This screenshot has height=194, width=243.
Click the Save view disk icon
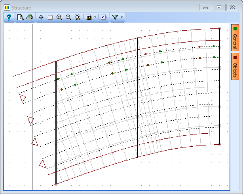coord(89,18)
